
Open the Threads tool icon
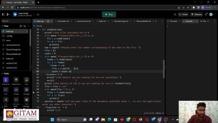click(16, 90)
